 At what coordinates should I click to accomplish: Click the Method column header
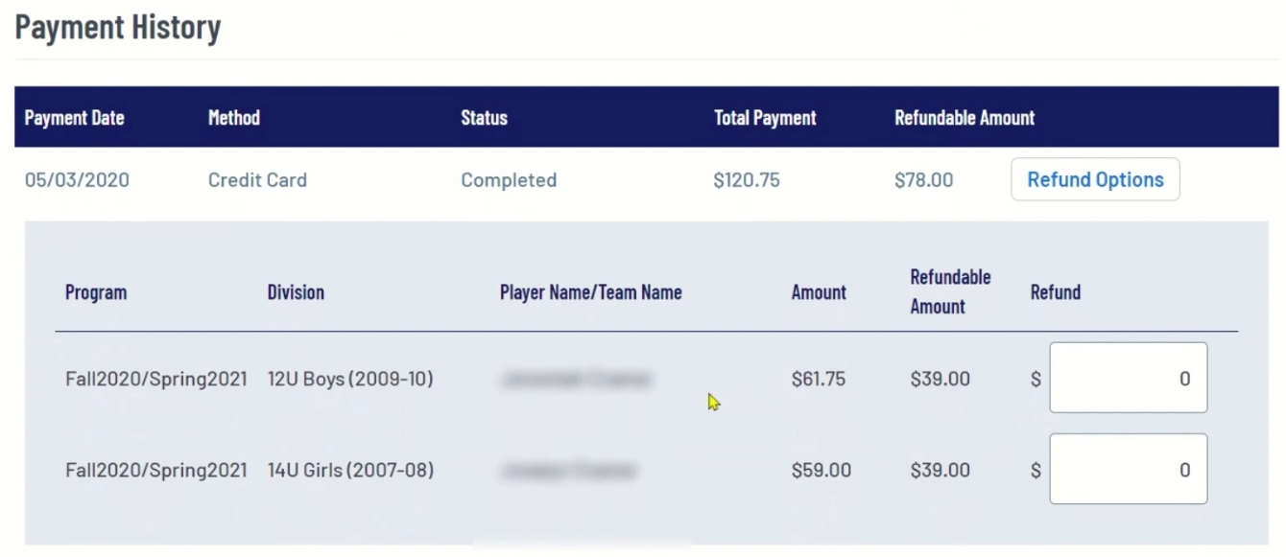(234, 118)
